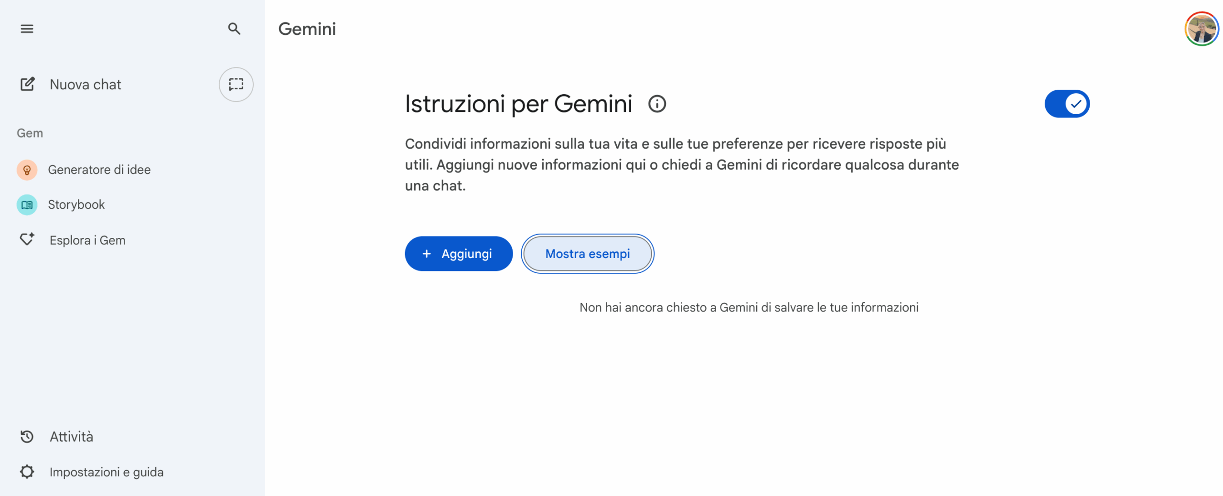Open Impostazioni e guida menu item
Viewport: 1223px width, 496px height.
click(107, 472)
